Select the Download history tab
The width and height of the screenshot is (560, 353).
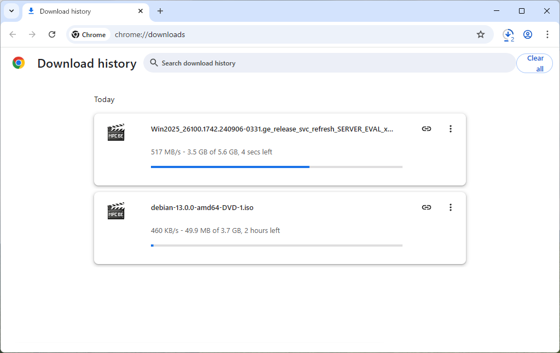(86, 11)
